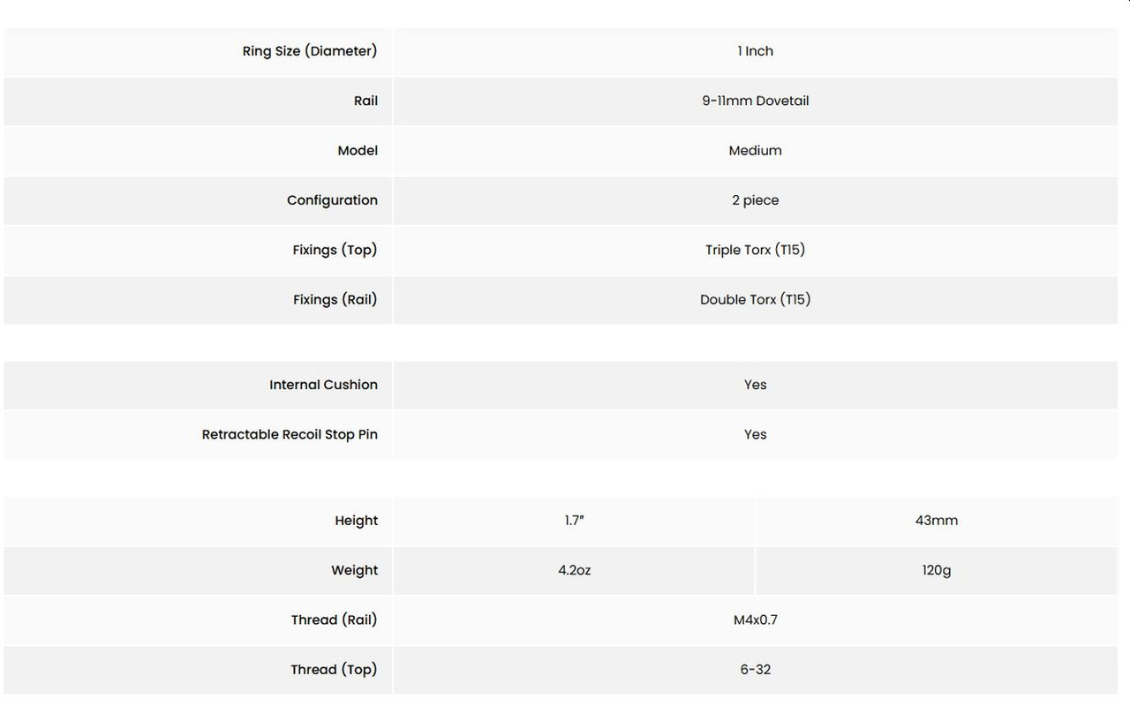Click the Configuration row label

(332, 200)
